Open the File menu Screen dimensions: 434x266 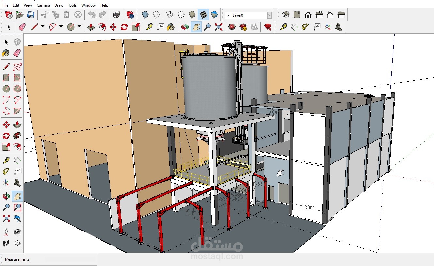[5, 5]
